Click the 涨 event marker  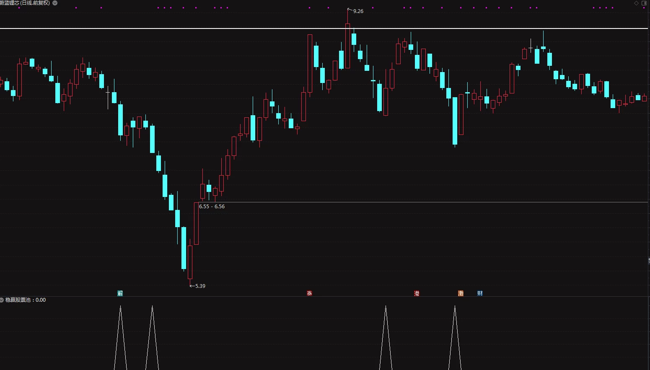[309, 293]
